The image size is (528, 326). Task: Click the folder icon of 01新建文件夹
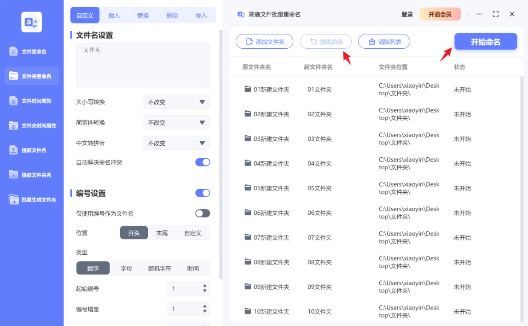(x=248, y=89)
